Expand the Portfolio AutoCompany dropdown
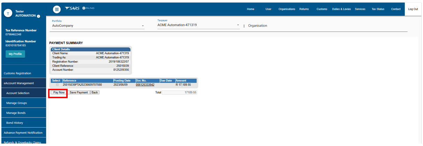 (x=143, y=26)
